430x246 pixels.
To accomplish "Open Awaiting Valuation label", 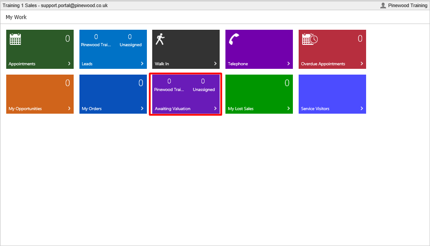I will [173, 108].
